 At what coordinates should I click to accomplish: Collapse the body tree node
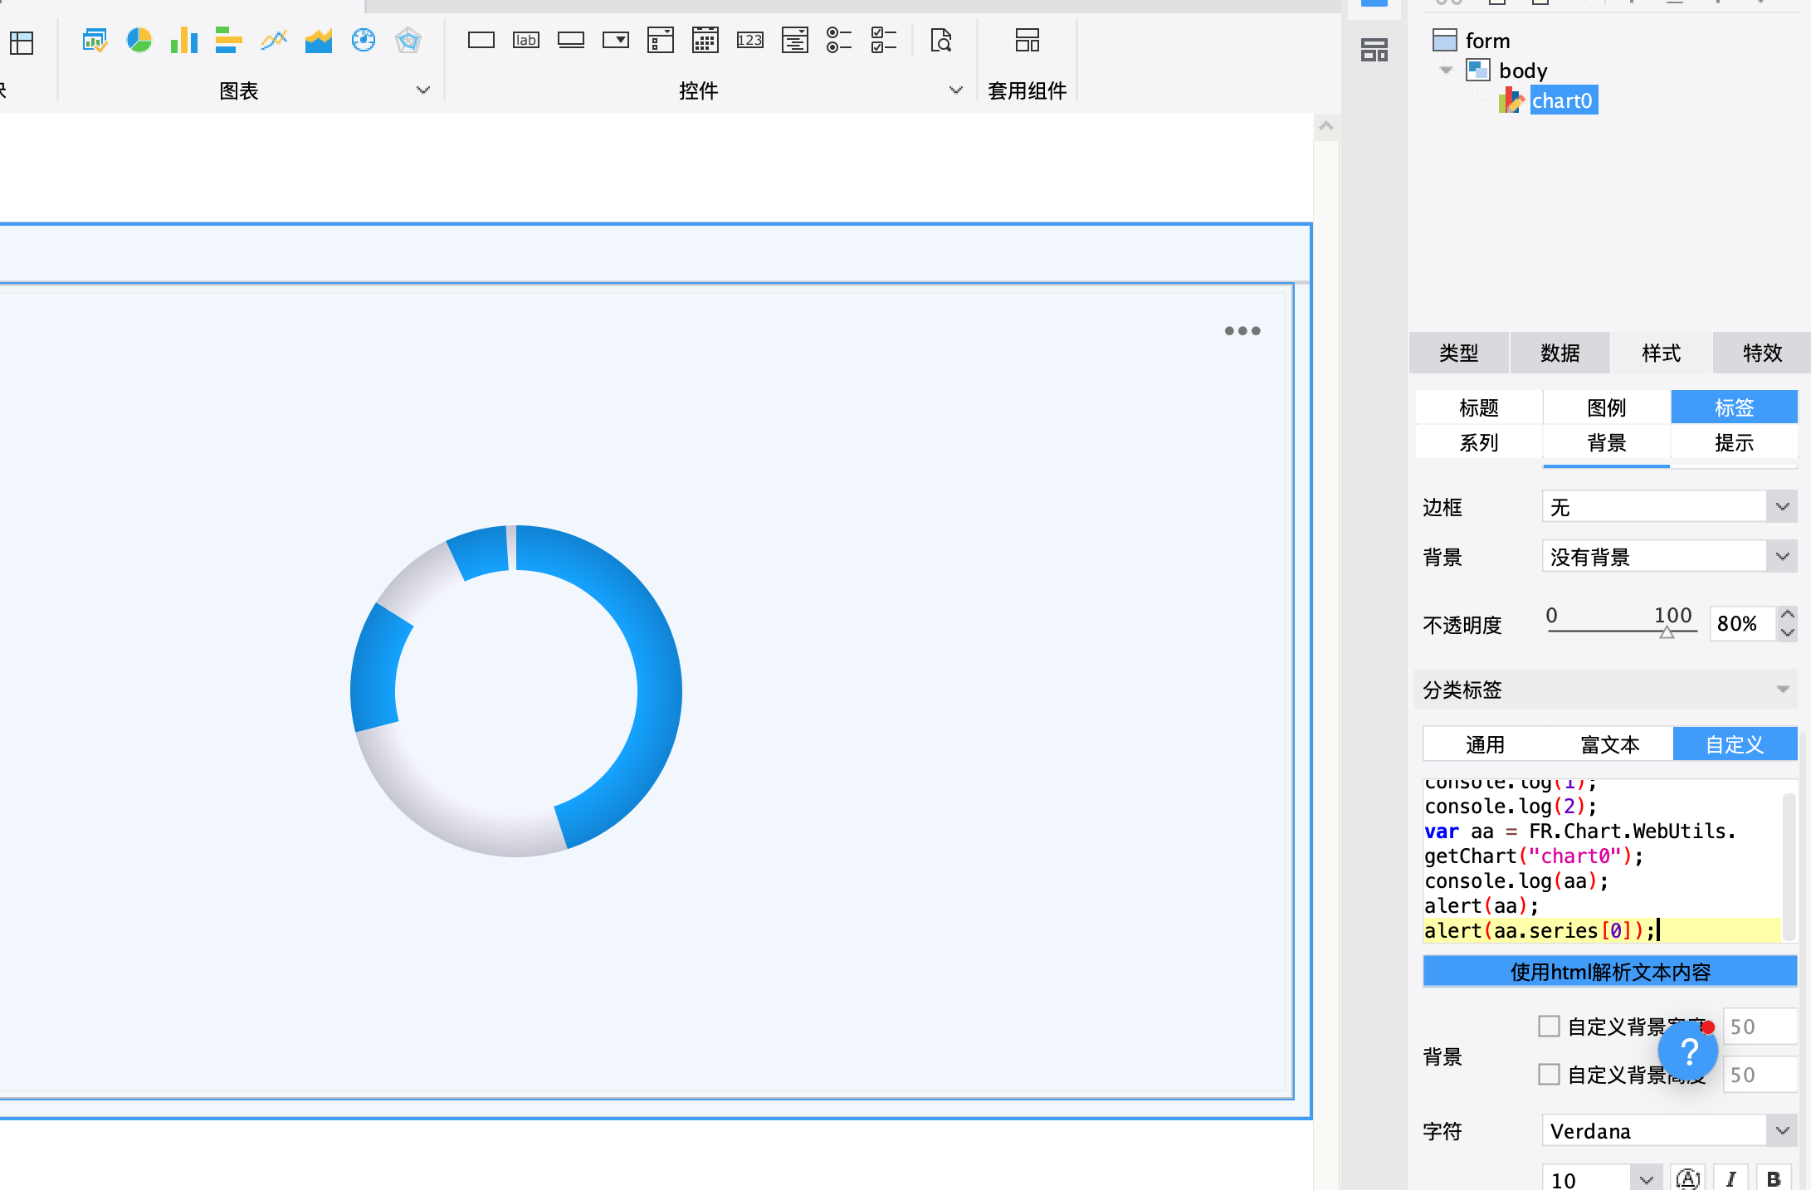point(1446,71)
